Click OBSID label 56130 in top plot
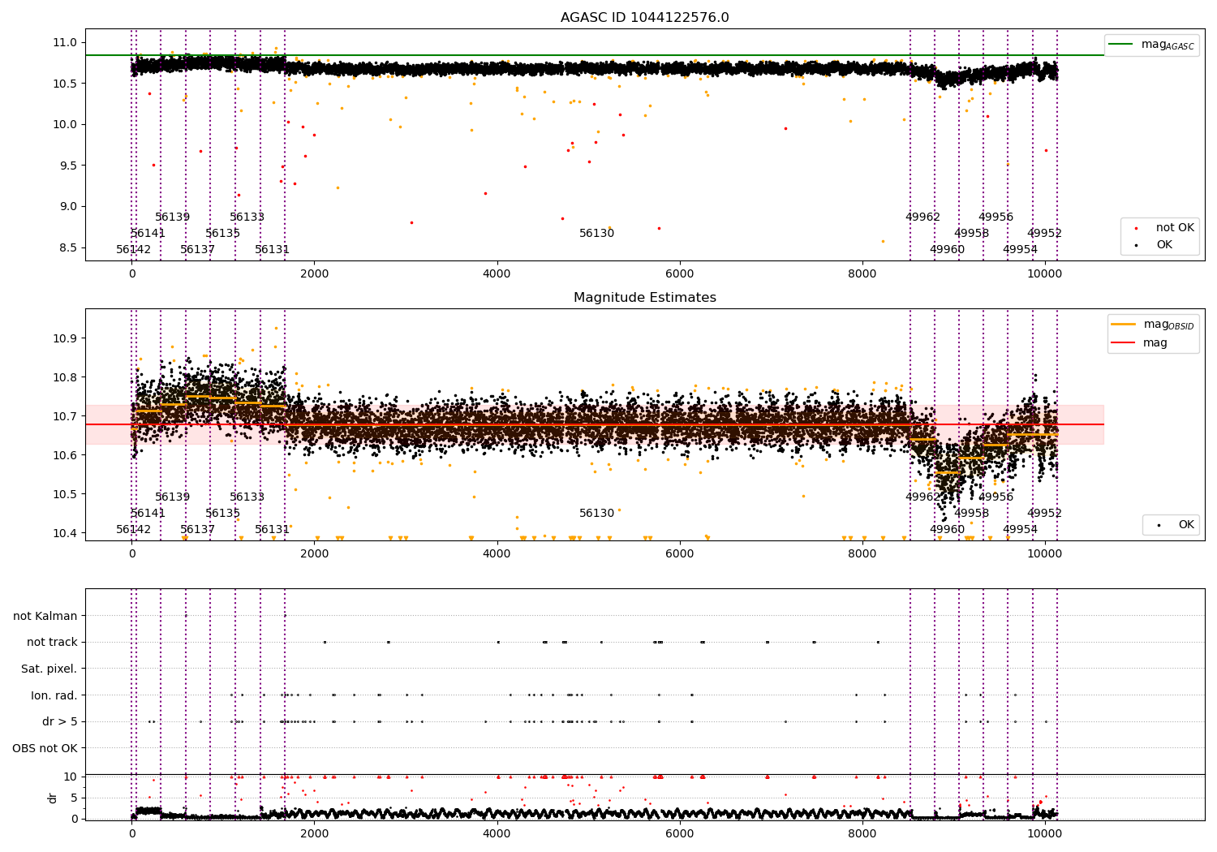The height and width of the screenshot is (852, 1217). tap(597, 234)
